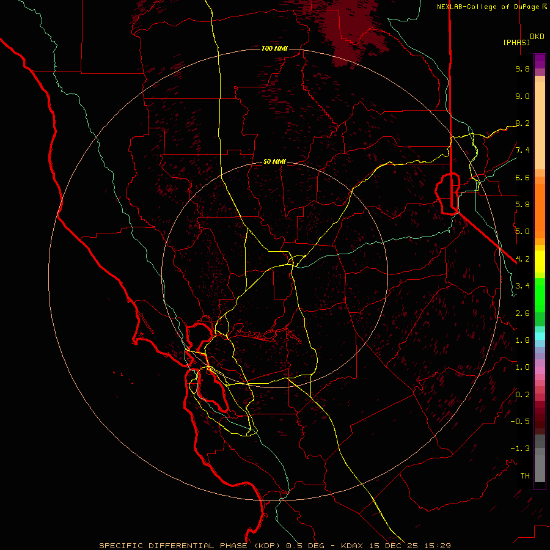
Task: Click the 1.8 scale value
Action: 522,340
